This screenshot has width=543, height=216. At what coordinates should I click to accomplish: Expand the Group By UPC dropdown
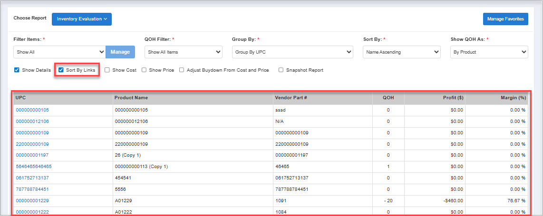click(292, 52)
